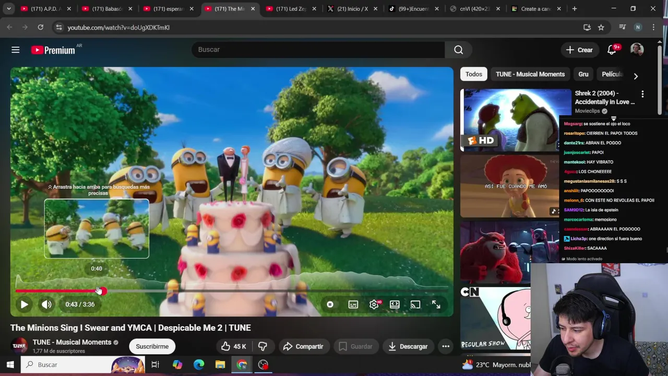Switch to the Create a canvas tab
This screenshot has height=376, width=668.
(536, 9)
